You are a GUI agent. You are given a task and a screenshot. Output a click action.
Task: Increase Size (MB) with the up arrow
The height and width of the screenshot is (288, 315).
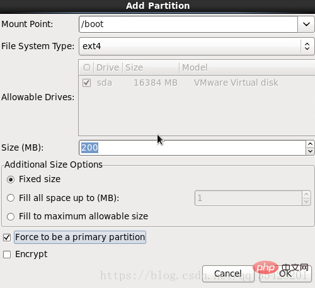pos(310,144)
